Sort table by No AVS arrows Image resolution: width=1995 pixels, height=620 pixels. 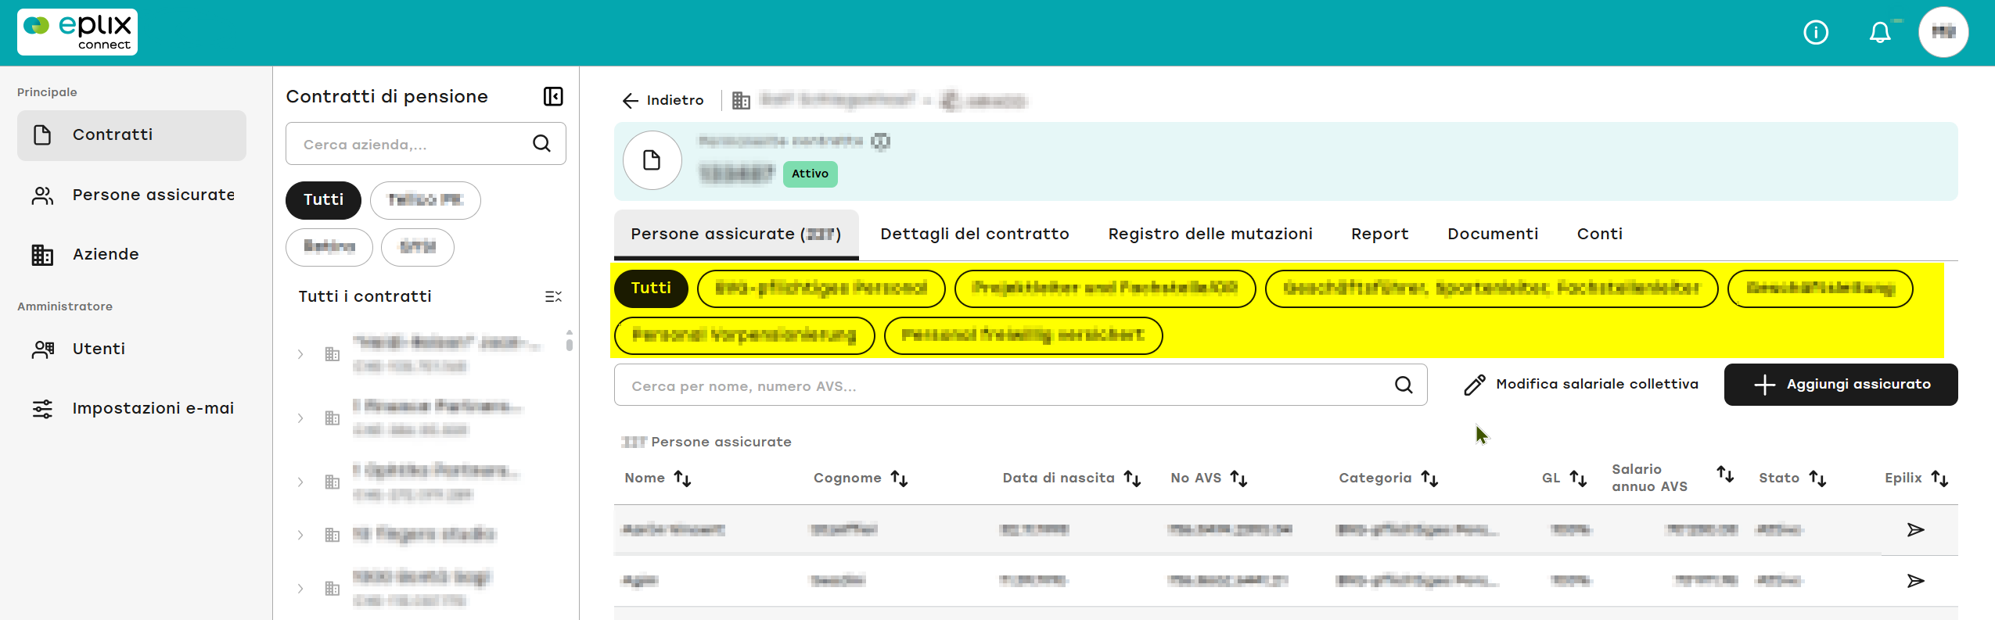(1239, 478)
